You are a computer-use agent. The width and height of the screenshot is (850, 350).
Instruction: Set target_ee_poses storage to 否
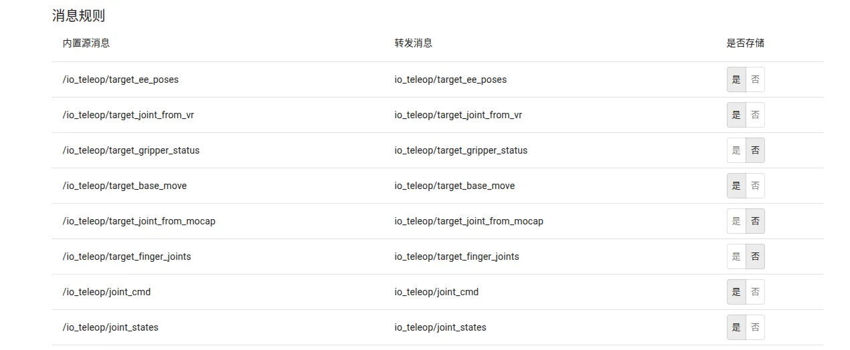click(x=755, y=79)
